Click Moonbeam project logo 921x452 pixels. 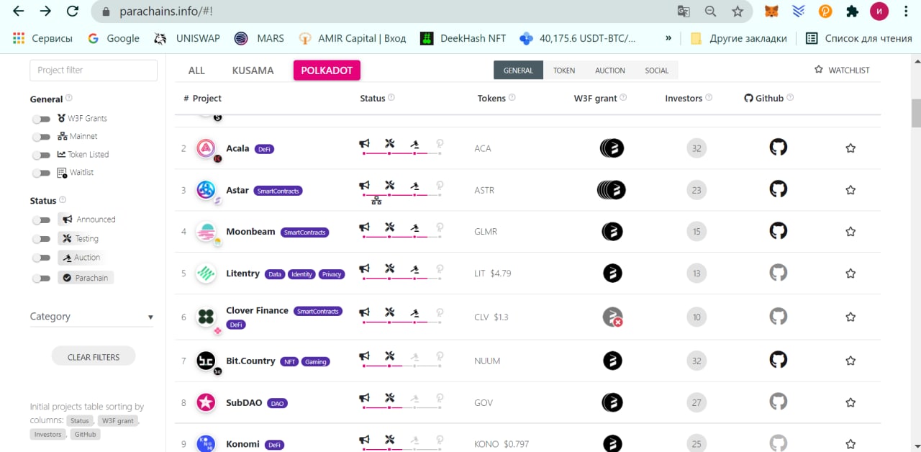pyautogui.click(x=207, y=232)
